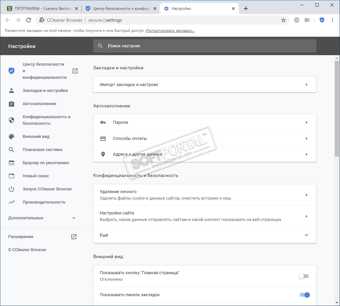The image size is (340, 306).
Task: Open the Адреса и другие данные arrow
Action: click(307, 154)
